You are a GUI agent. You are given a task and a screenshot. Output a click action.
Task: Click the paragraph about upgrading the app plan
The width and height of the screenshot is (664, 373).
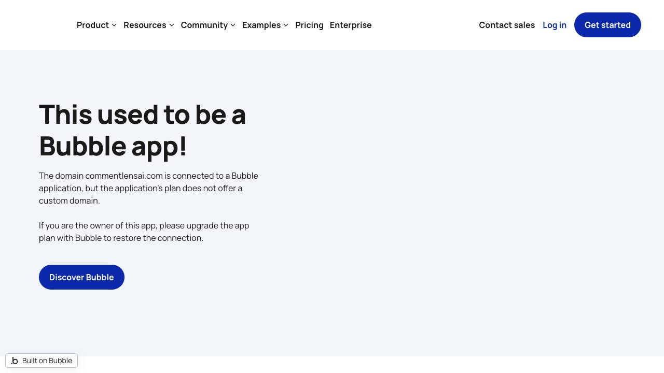[144, 232]
